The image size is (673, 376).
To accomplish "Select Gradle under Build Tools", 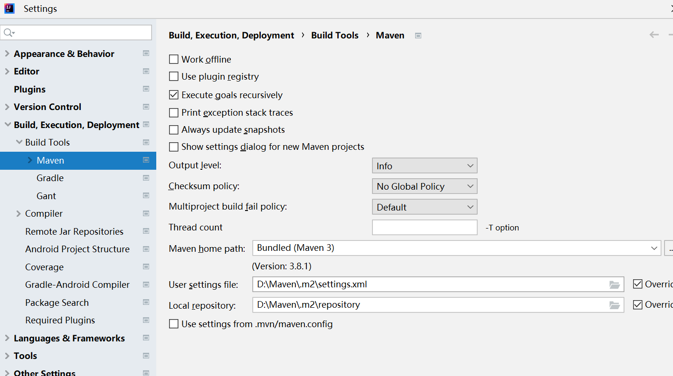I will [x=50, y=178].
